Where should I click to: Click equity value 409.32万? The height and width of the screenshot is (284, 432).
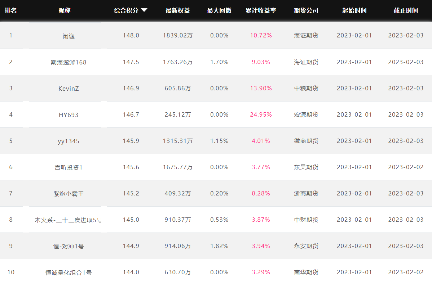tap(178, 193)
